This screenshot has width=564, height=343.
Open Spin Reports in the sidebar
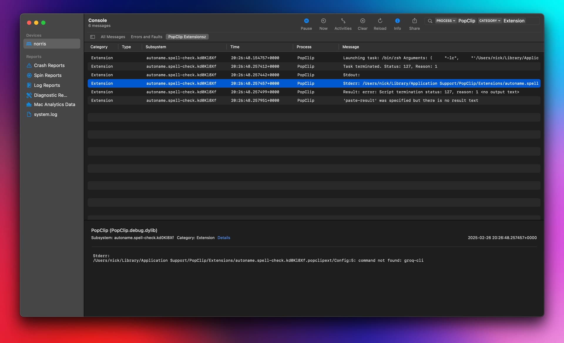point(48,75)
